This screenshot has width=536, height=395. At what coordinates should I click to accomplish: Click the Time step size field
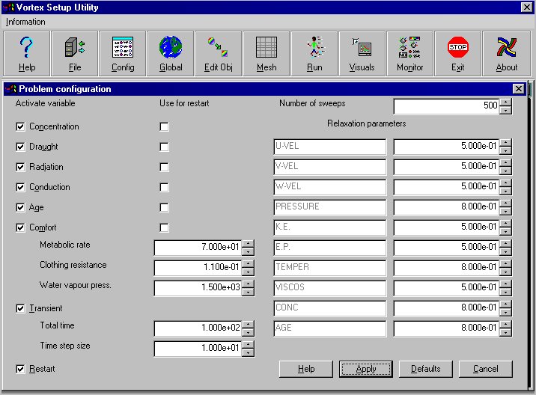pos(198,348)
